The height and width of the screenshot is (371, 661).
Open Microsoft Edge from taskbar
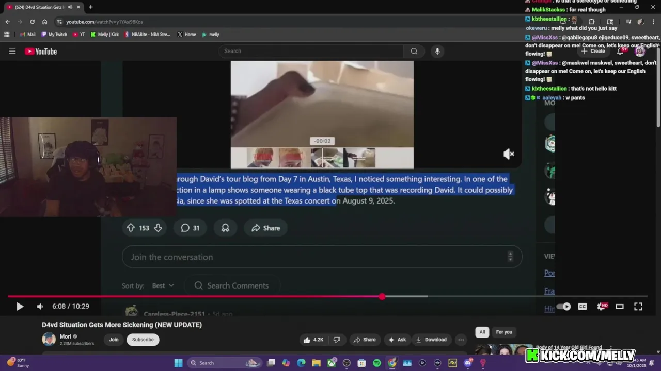click(301, 363)
